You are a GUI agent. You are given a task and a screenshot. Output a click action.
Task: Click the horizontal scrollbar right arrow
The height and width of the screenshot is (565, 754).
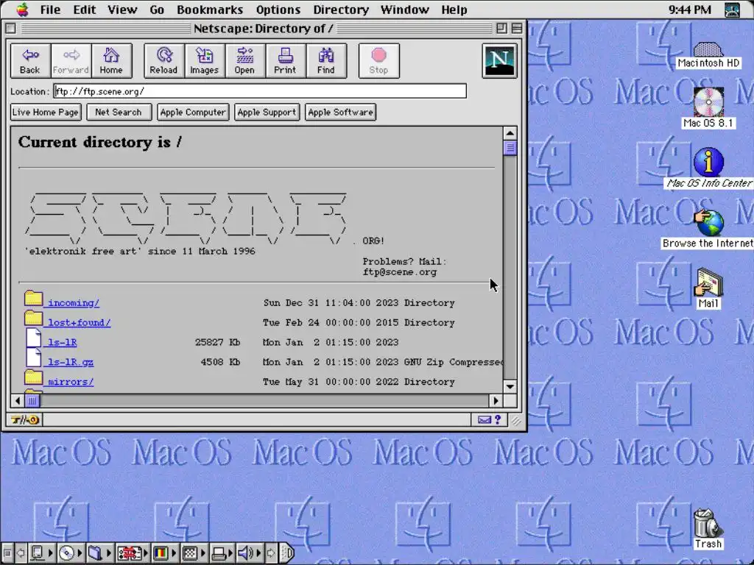496,400
